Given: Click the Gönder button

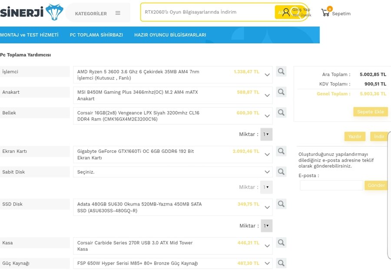Looking at the screenshot, I should (x=376, y=185).
